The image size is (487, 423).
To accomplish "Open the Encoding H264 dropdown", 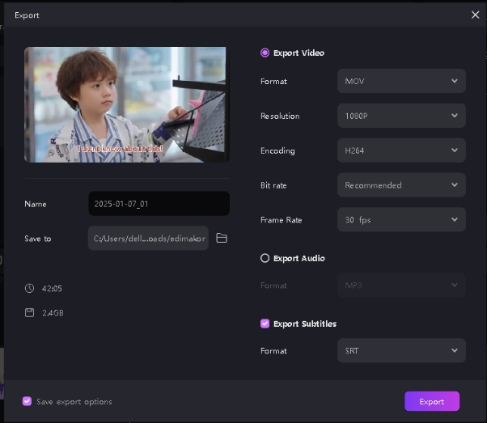I will (x=400, y=150).
